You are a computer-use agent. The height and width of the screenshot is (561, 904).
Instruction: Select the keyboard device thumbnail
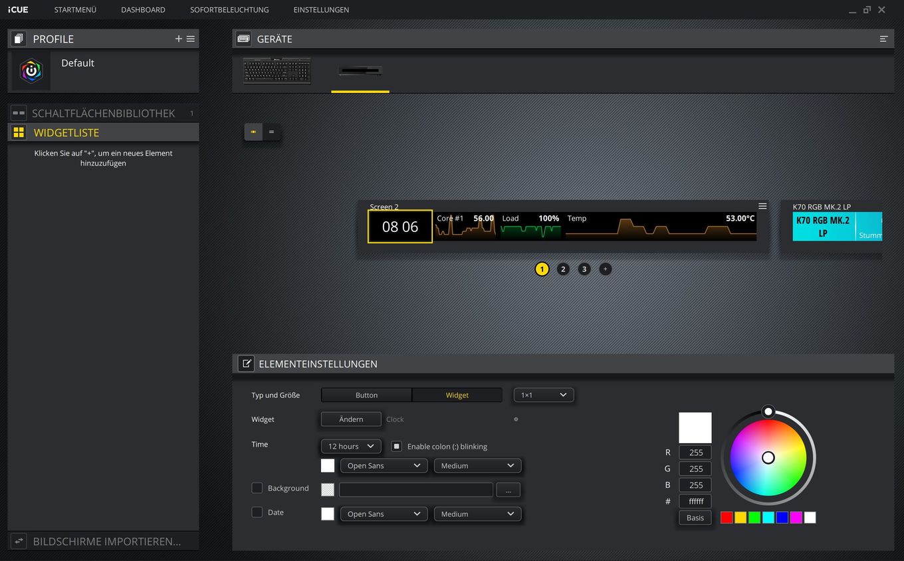coord(277,71)
